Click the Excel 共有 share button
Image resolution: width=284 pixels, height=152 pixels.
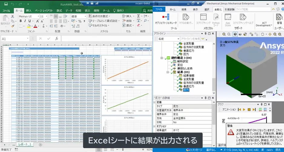(x=148, y=11)
